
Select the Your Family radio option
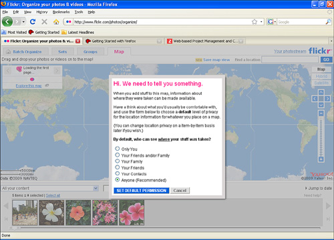pos(118,161)
